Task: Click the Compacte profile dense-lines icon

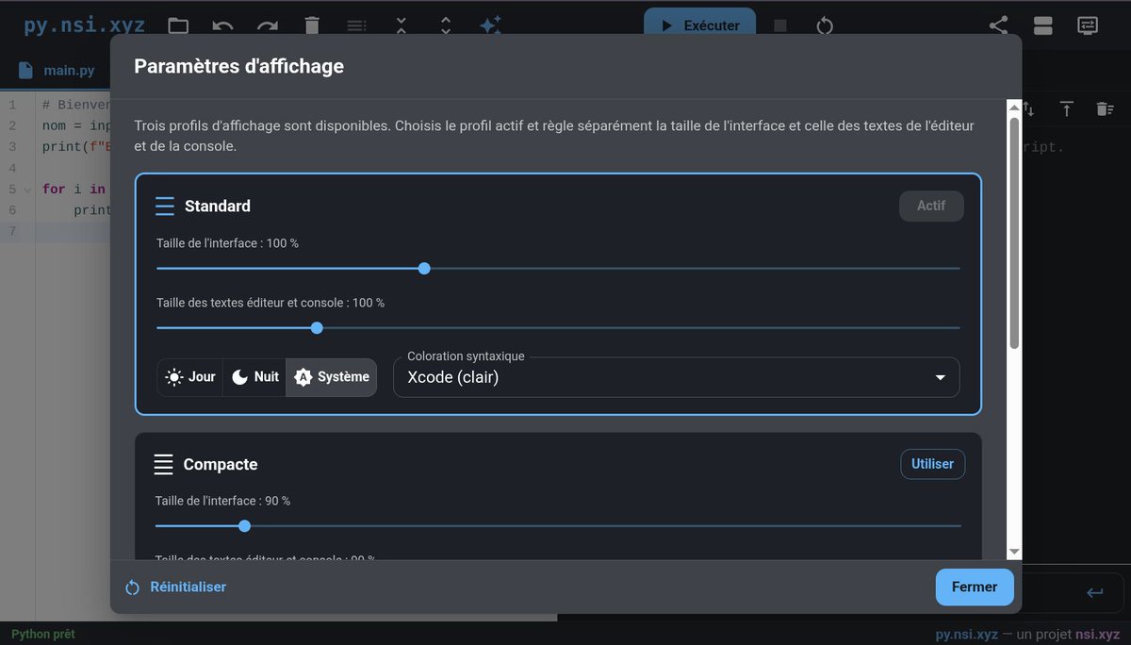Action: 164,464
